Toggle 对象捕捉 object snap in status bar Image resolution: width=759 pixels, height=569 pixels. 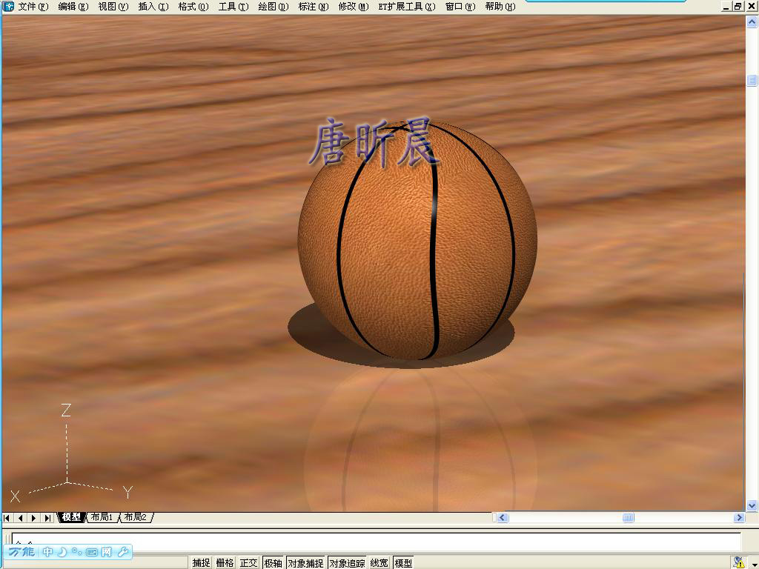(x=306, y=563)
